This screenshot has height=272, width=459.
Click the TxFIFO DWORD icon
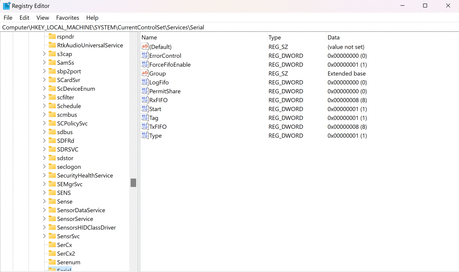pos(145,127)
